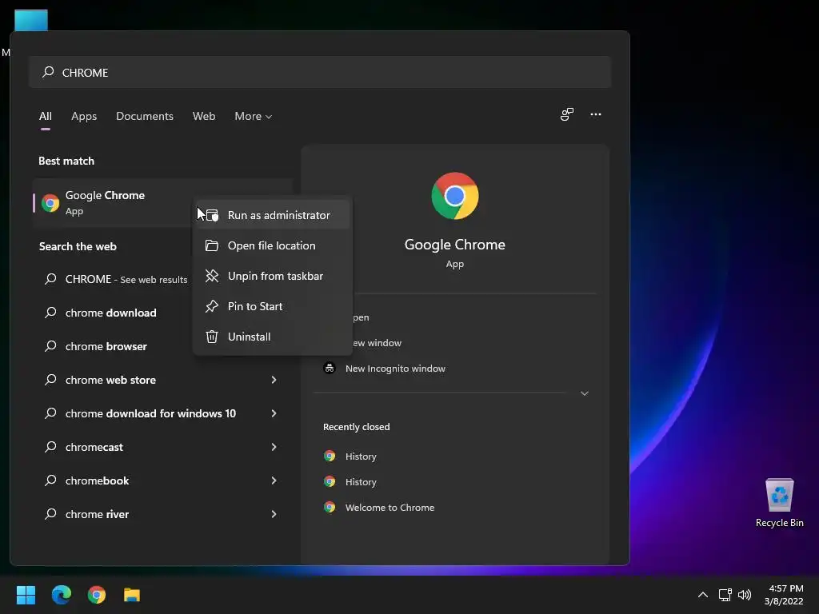
Task: Click the New Incognito window icon
Action: point(330,368)
